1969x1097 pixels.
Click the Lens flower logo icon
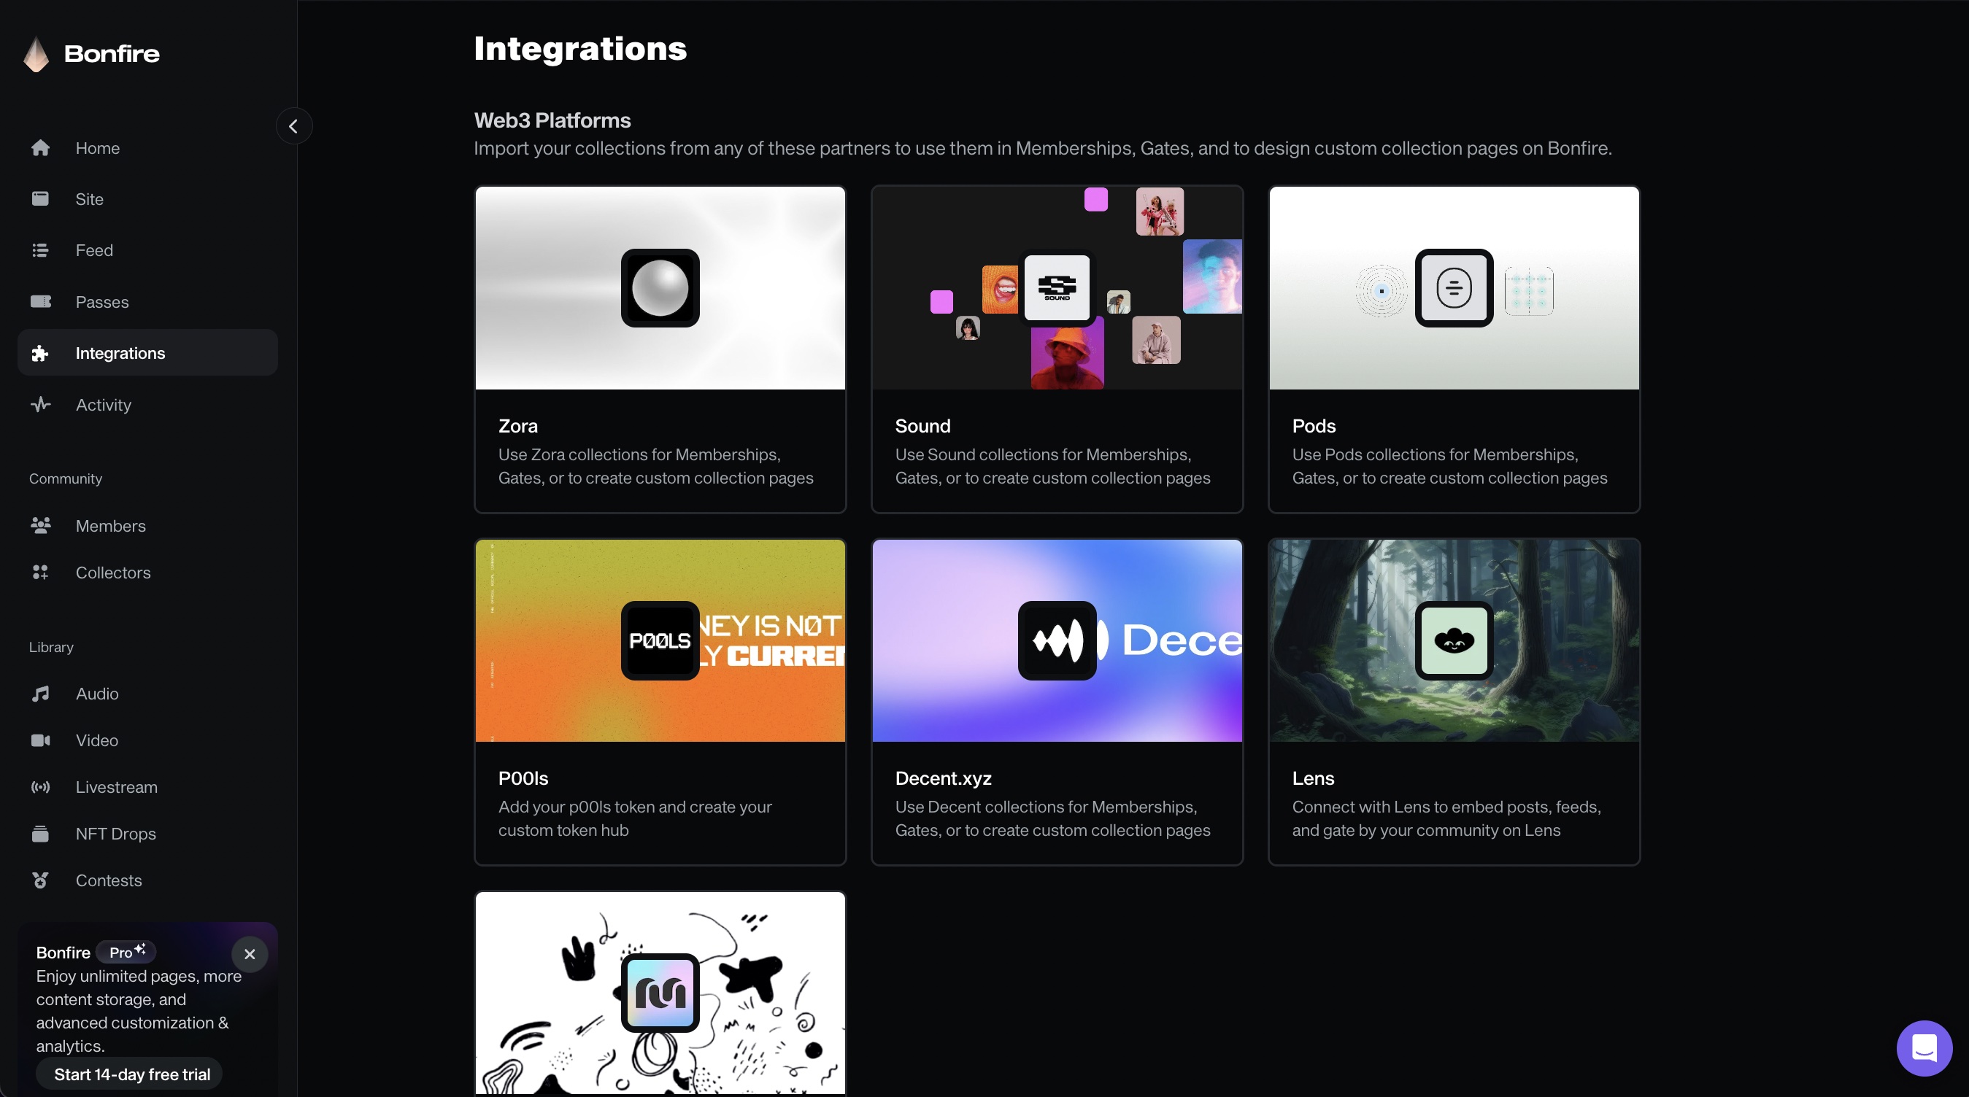[x=1453, y=640]
